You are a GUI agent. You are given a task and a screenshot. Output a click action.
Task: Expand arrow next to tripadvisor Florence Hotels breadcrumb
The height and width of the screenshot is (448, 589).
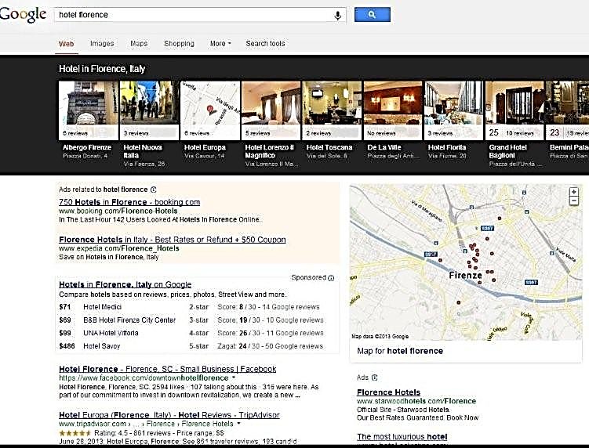point(239,424)
